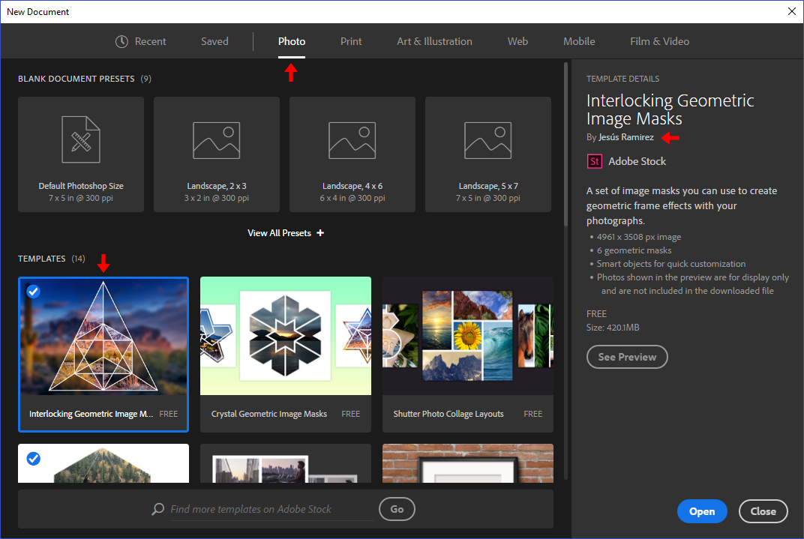Click the 6 x 4 in @ 300 ppi text
804x539 pixels.
tap(352, 198)
